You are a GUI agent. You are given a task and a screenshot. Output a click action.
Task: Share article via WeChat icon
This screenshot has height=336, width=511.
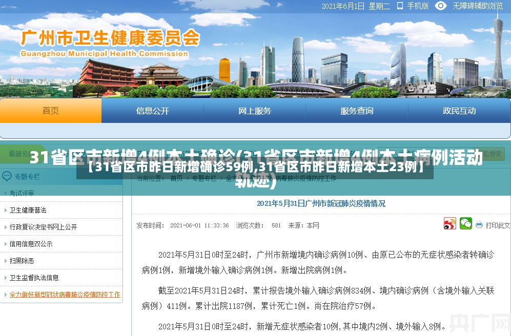coord(466,224)
